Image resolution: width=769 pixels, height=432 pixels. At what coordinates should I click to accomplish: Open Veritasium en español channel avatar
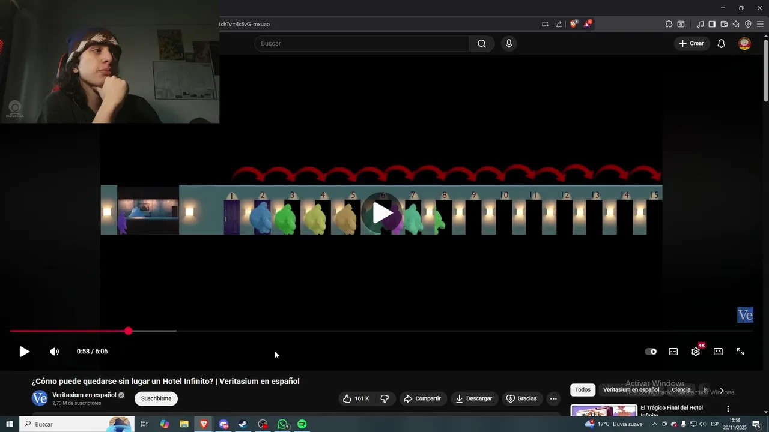coord(39,398)
